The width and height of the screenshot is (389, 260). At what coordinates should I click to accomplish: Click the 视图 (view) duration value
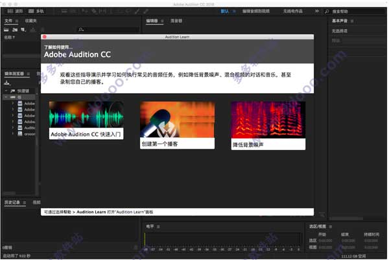tap(371, 247)
